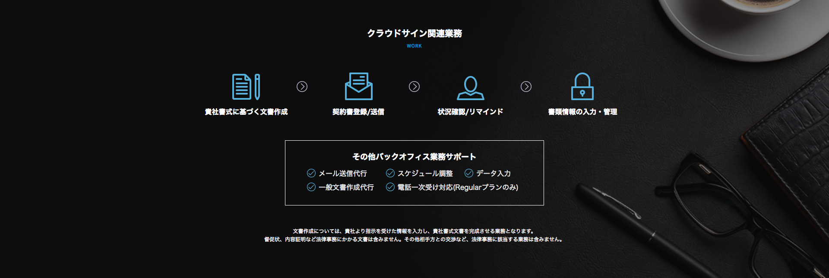The height and width of the screenshot is (278, 829).
Task: Click arrow circle before 書類情報の入力・管理
Action: pyautogui.click(x=526, y=87)
